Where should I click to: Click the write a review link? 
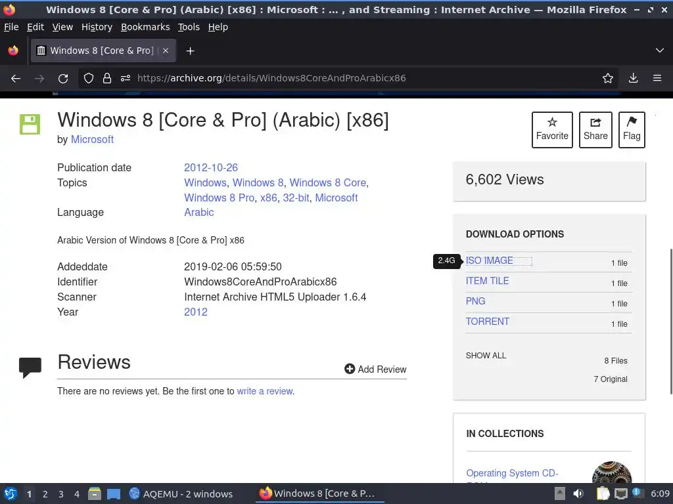(265, 391)
